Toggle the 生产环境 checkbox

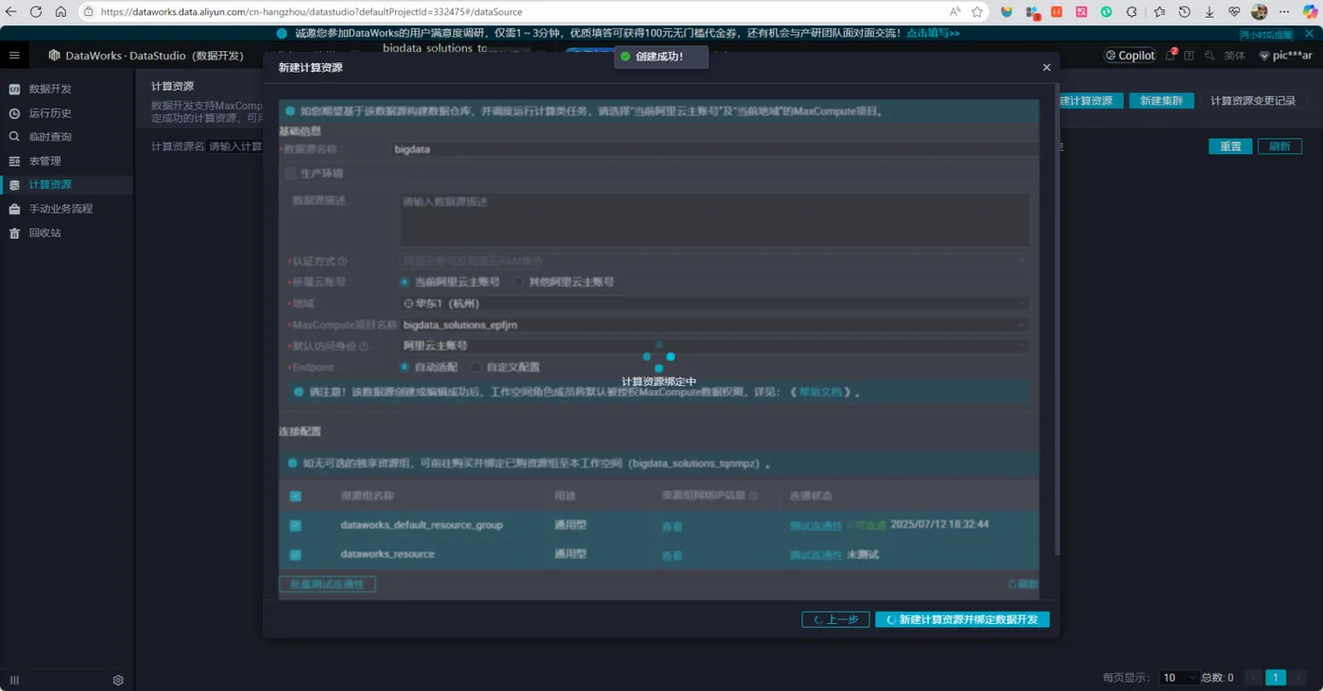tap(290, 174)
